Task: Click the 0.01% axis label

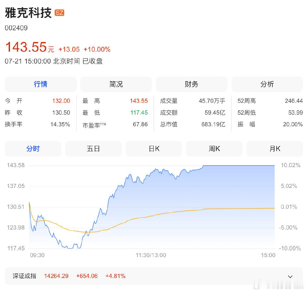Action: click(x=289, y=207)
